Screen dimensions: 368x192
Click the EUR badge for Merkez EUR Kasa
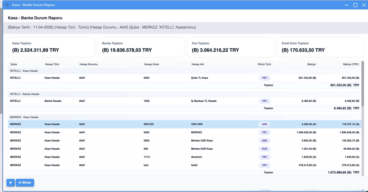click(x=264, y=149)
